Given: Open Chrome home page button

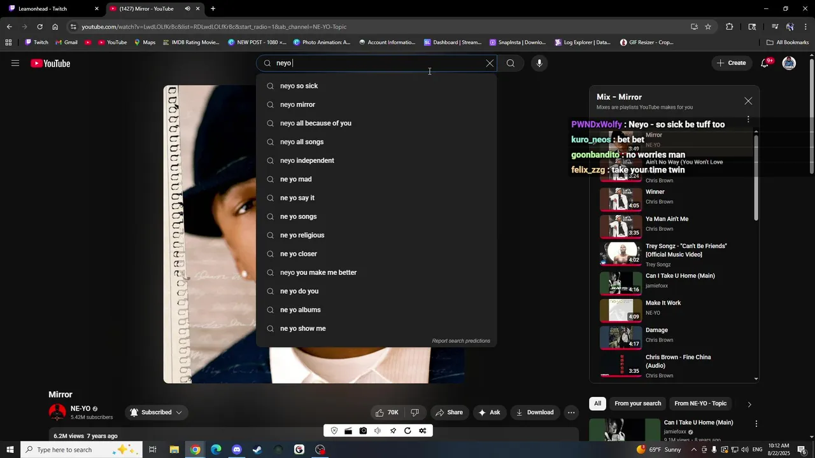Looking at the screenshot, I should click(55, 27).
